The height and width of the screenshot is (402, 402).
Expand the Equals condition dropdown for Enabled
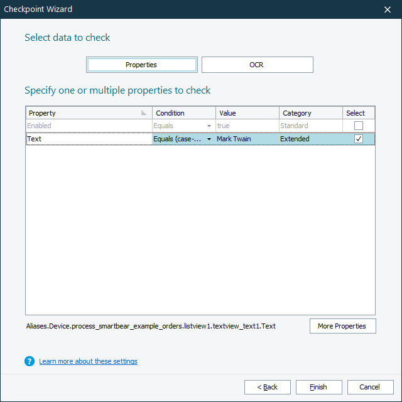[209, 126]
